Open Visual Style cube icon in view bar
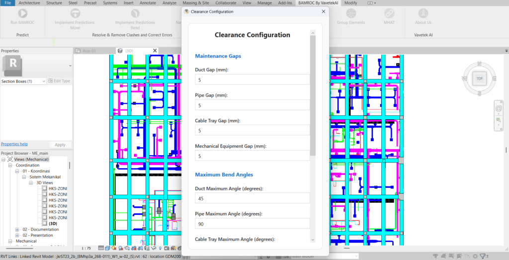The width and height of the screenshot is (509, 260). [x=107, y=248]
